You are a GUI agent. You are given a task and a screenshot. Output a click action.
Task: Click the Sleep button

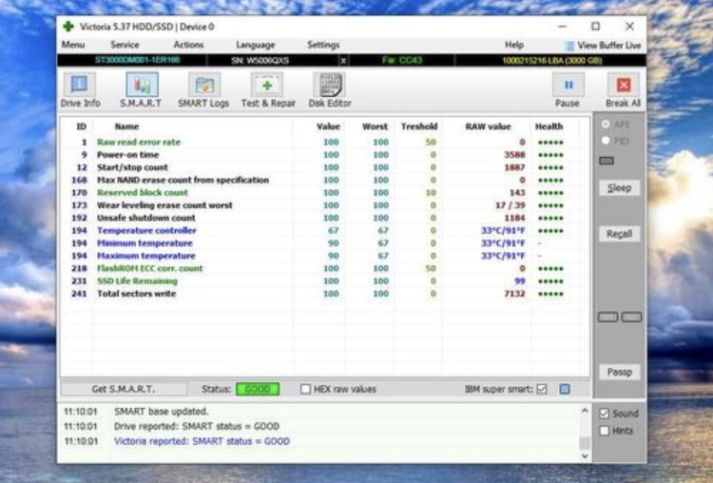tap(619, 188)
